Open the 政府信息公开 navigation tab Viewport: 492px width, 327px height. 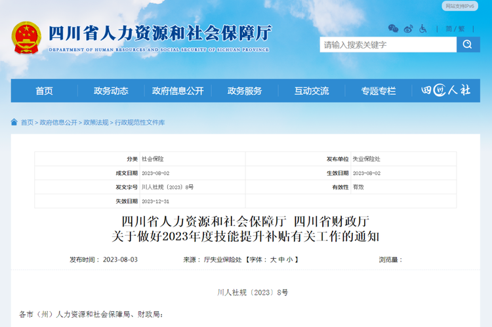pyautogui.click(x=178, y=90)
